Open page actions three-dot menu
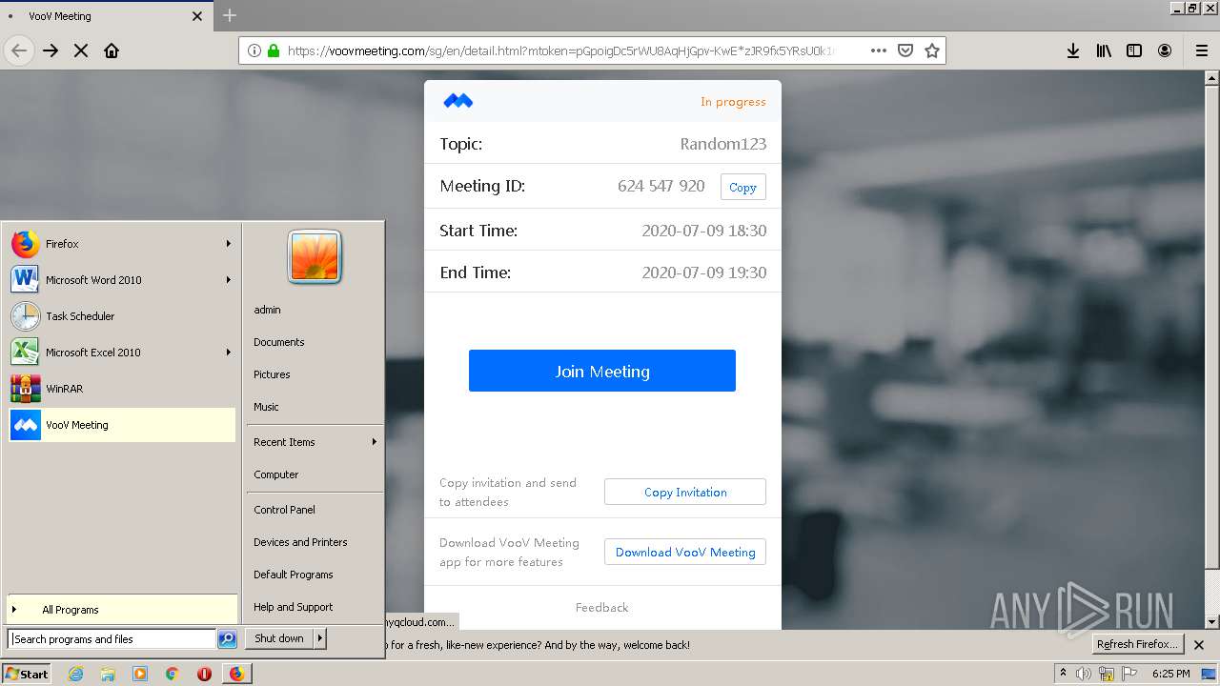The image size is (1220, 686). (x=879, y=50)
